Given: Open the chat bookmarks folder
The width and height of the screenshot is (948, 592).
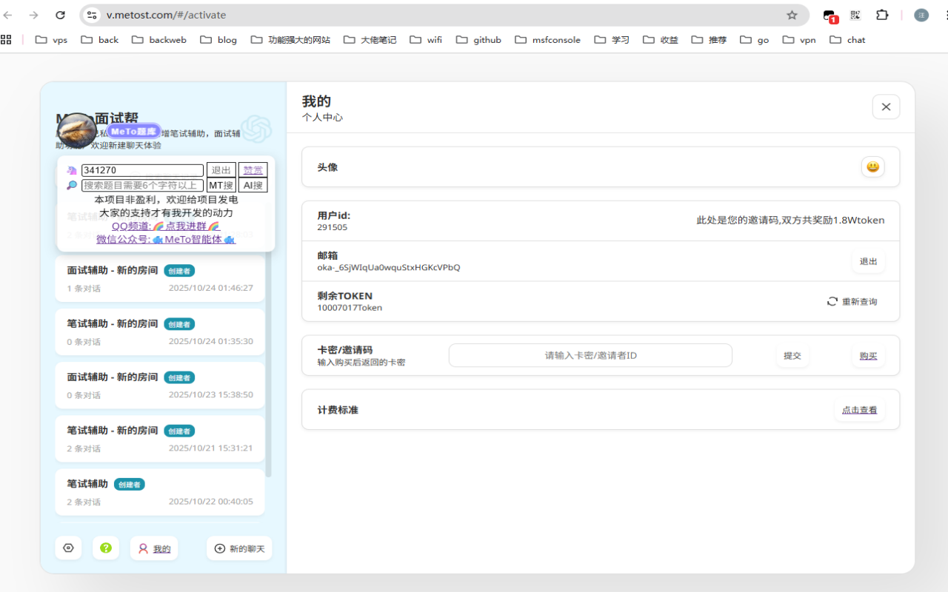Looking at the screenshot, I should coord(847,40).
